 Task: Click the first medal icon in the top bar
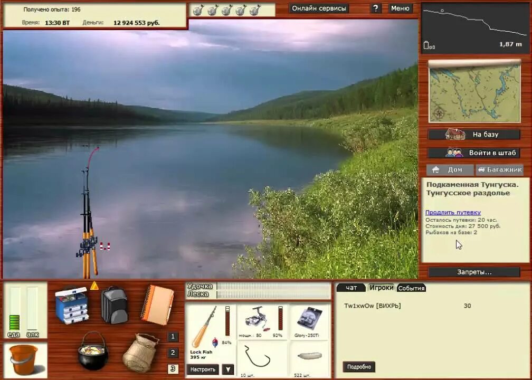[198, 10]
